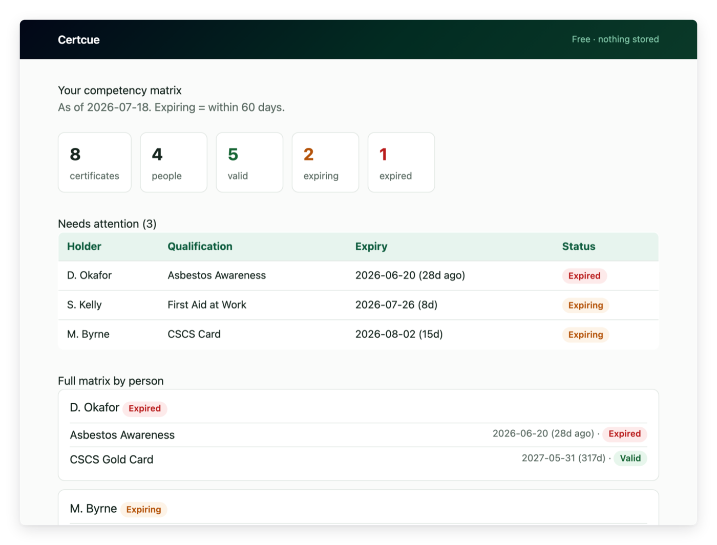Click the D. Okafor person card title
This screenshot has width=717, height=545.
coord(94,408)
